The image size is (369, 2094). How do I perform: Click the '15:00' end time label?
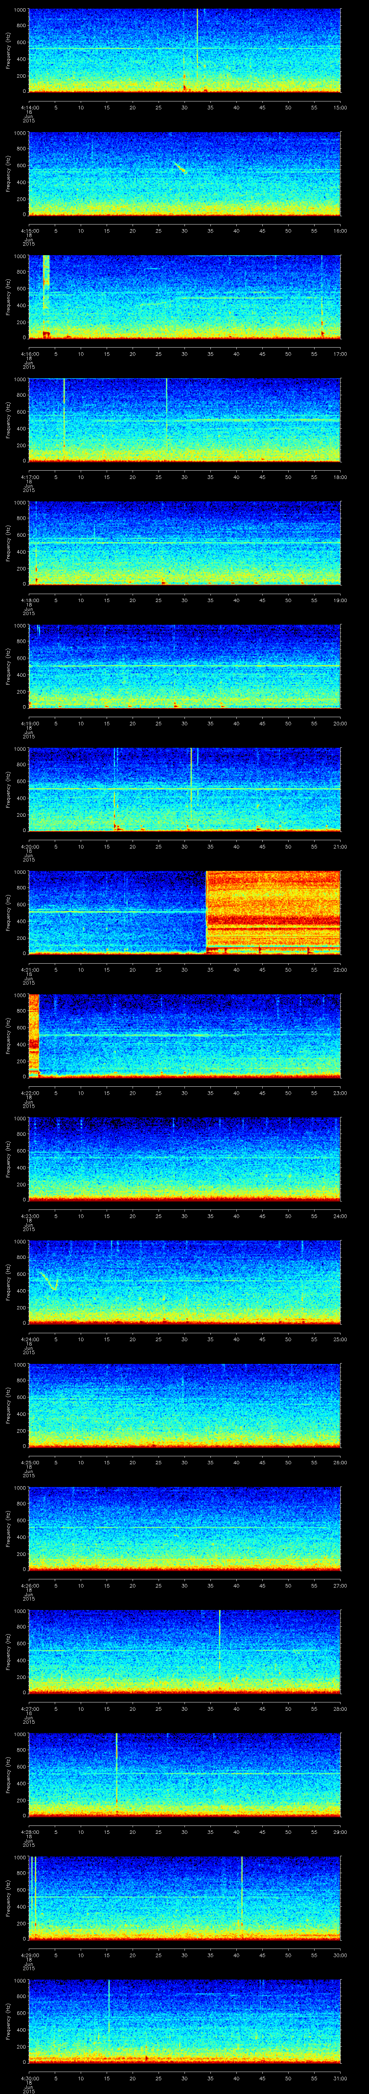[x=341, y=107]
